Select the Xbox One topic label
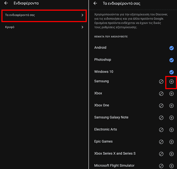Image resolution: width=177 pixels, height=169 pixels. click(102, 105)
